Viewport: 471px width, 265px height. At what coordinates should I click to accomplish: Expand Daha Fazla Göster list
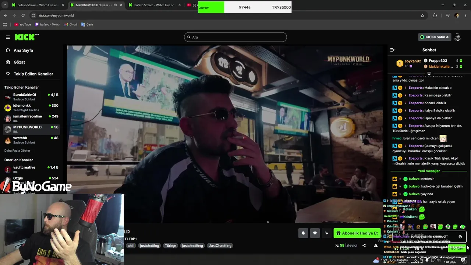[x=17, y=151]
